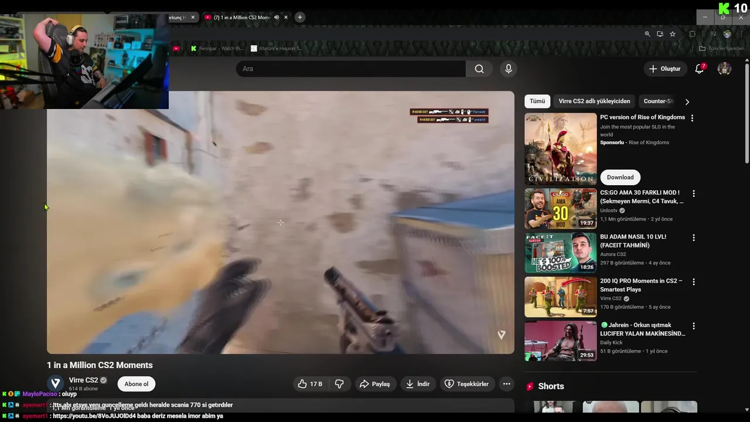Open the youtu.be link in chat overlay

pyautogui.click(x=94, y=416)
